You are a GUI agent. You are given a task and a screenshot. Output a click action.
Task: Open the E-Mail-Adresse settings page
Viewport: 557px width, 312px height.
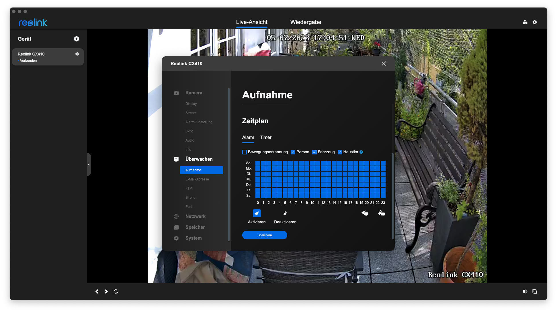coord(197,179)
